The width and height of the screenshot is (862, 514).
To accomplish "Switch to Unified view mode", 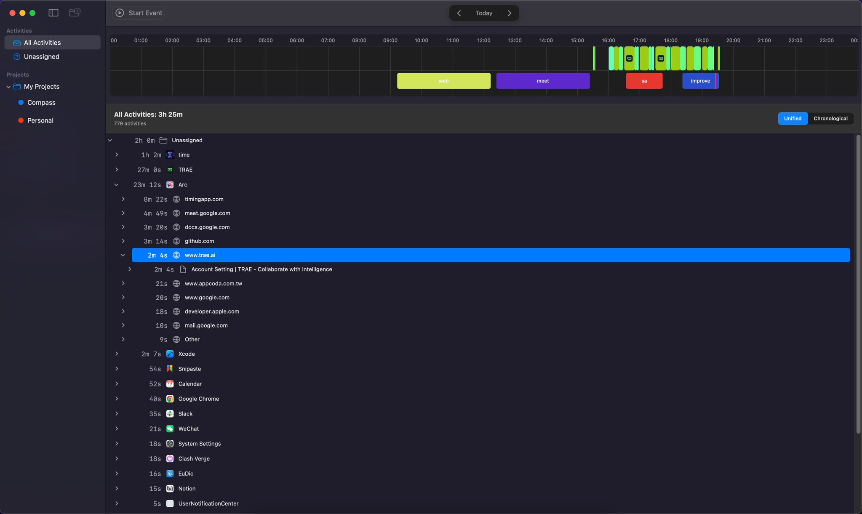I will coord(792,119).
